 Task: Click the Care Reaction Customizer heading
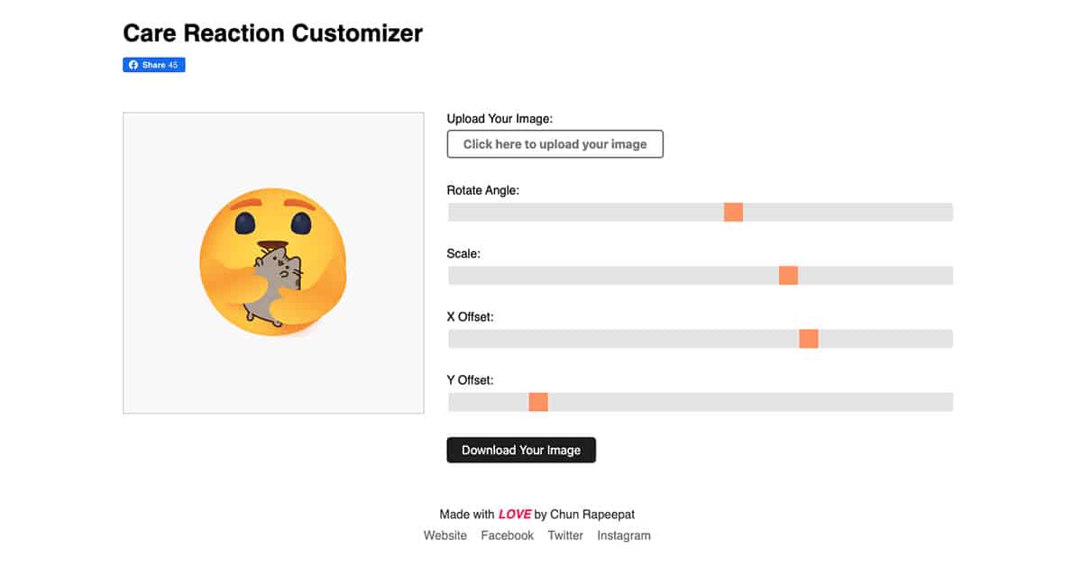tap(272, 33)
